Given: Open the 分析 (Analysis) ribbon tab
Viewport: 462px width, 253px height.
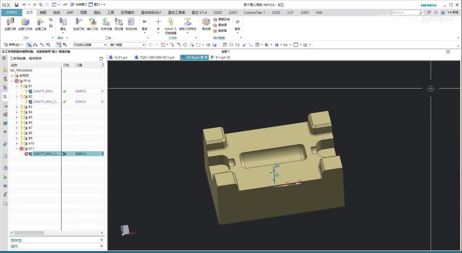Looking at the screenshot, I should pyautogui.click(x=70, y=12).
